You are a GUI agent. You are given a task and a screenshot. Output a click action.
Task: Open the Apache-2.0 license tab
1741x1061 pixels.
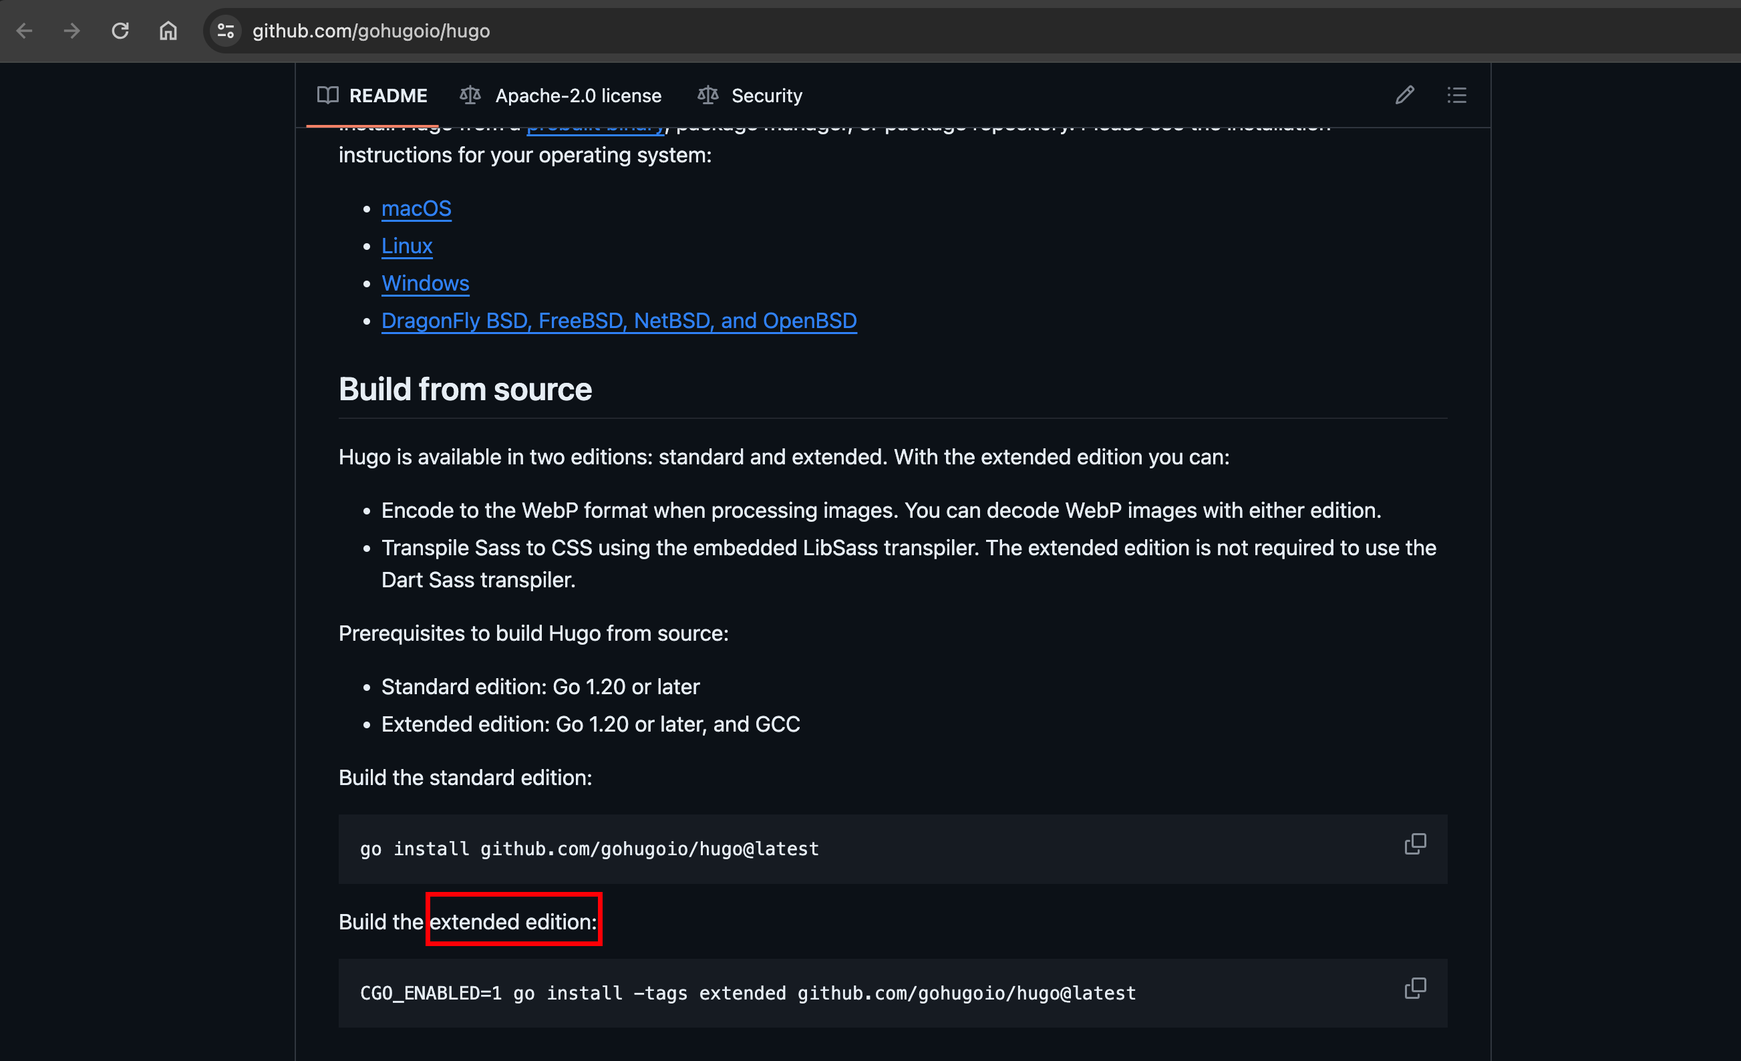click(x=577, y=96)
